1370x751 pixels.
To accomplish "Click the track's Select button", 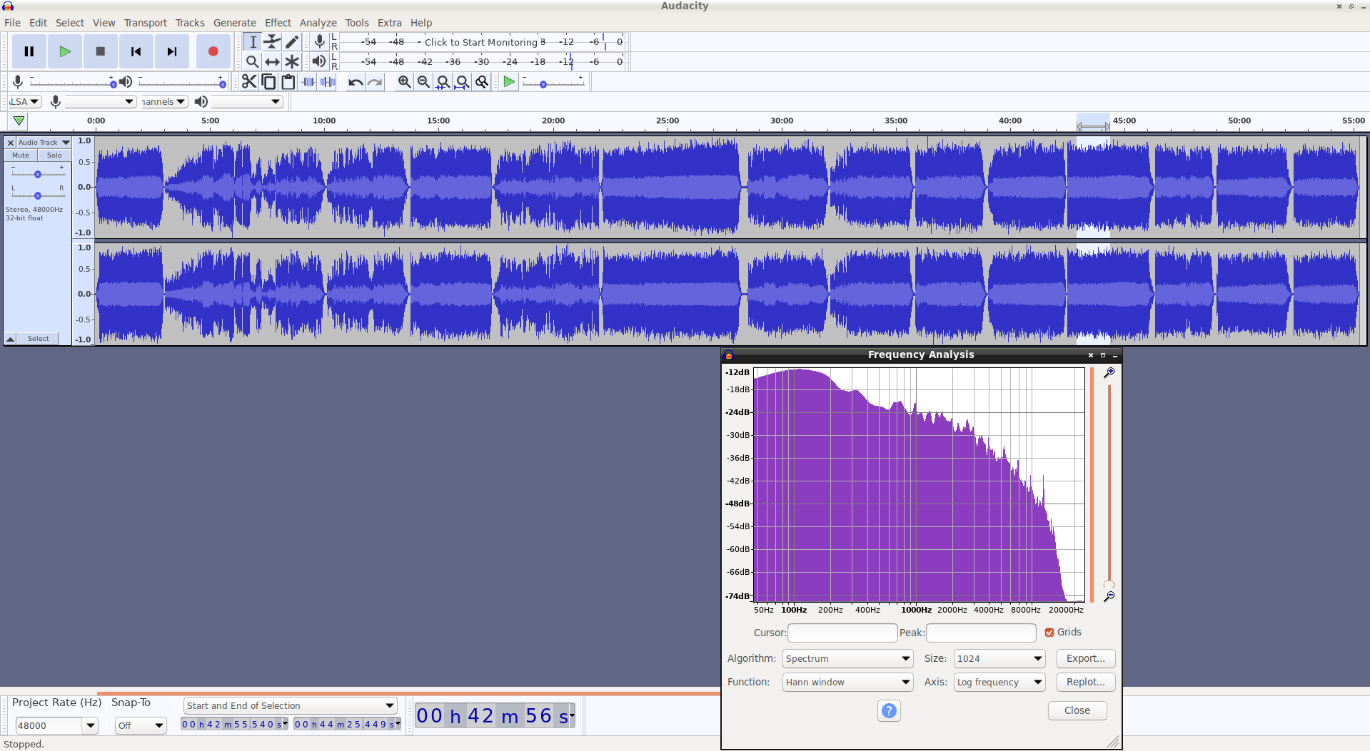I will coord(39,339).
